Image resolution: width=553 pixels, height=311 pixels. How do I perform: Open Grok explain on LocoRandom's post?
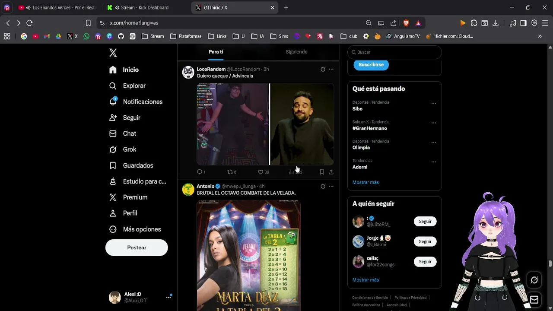tap(323, 69)
